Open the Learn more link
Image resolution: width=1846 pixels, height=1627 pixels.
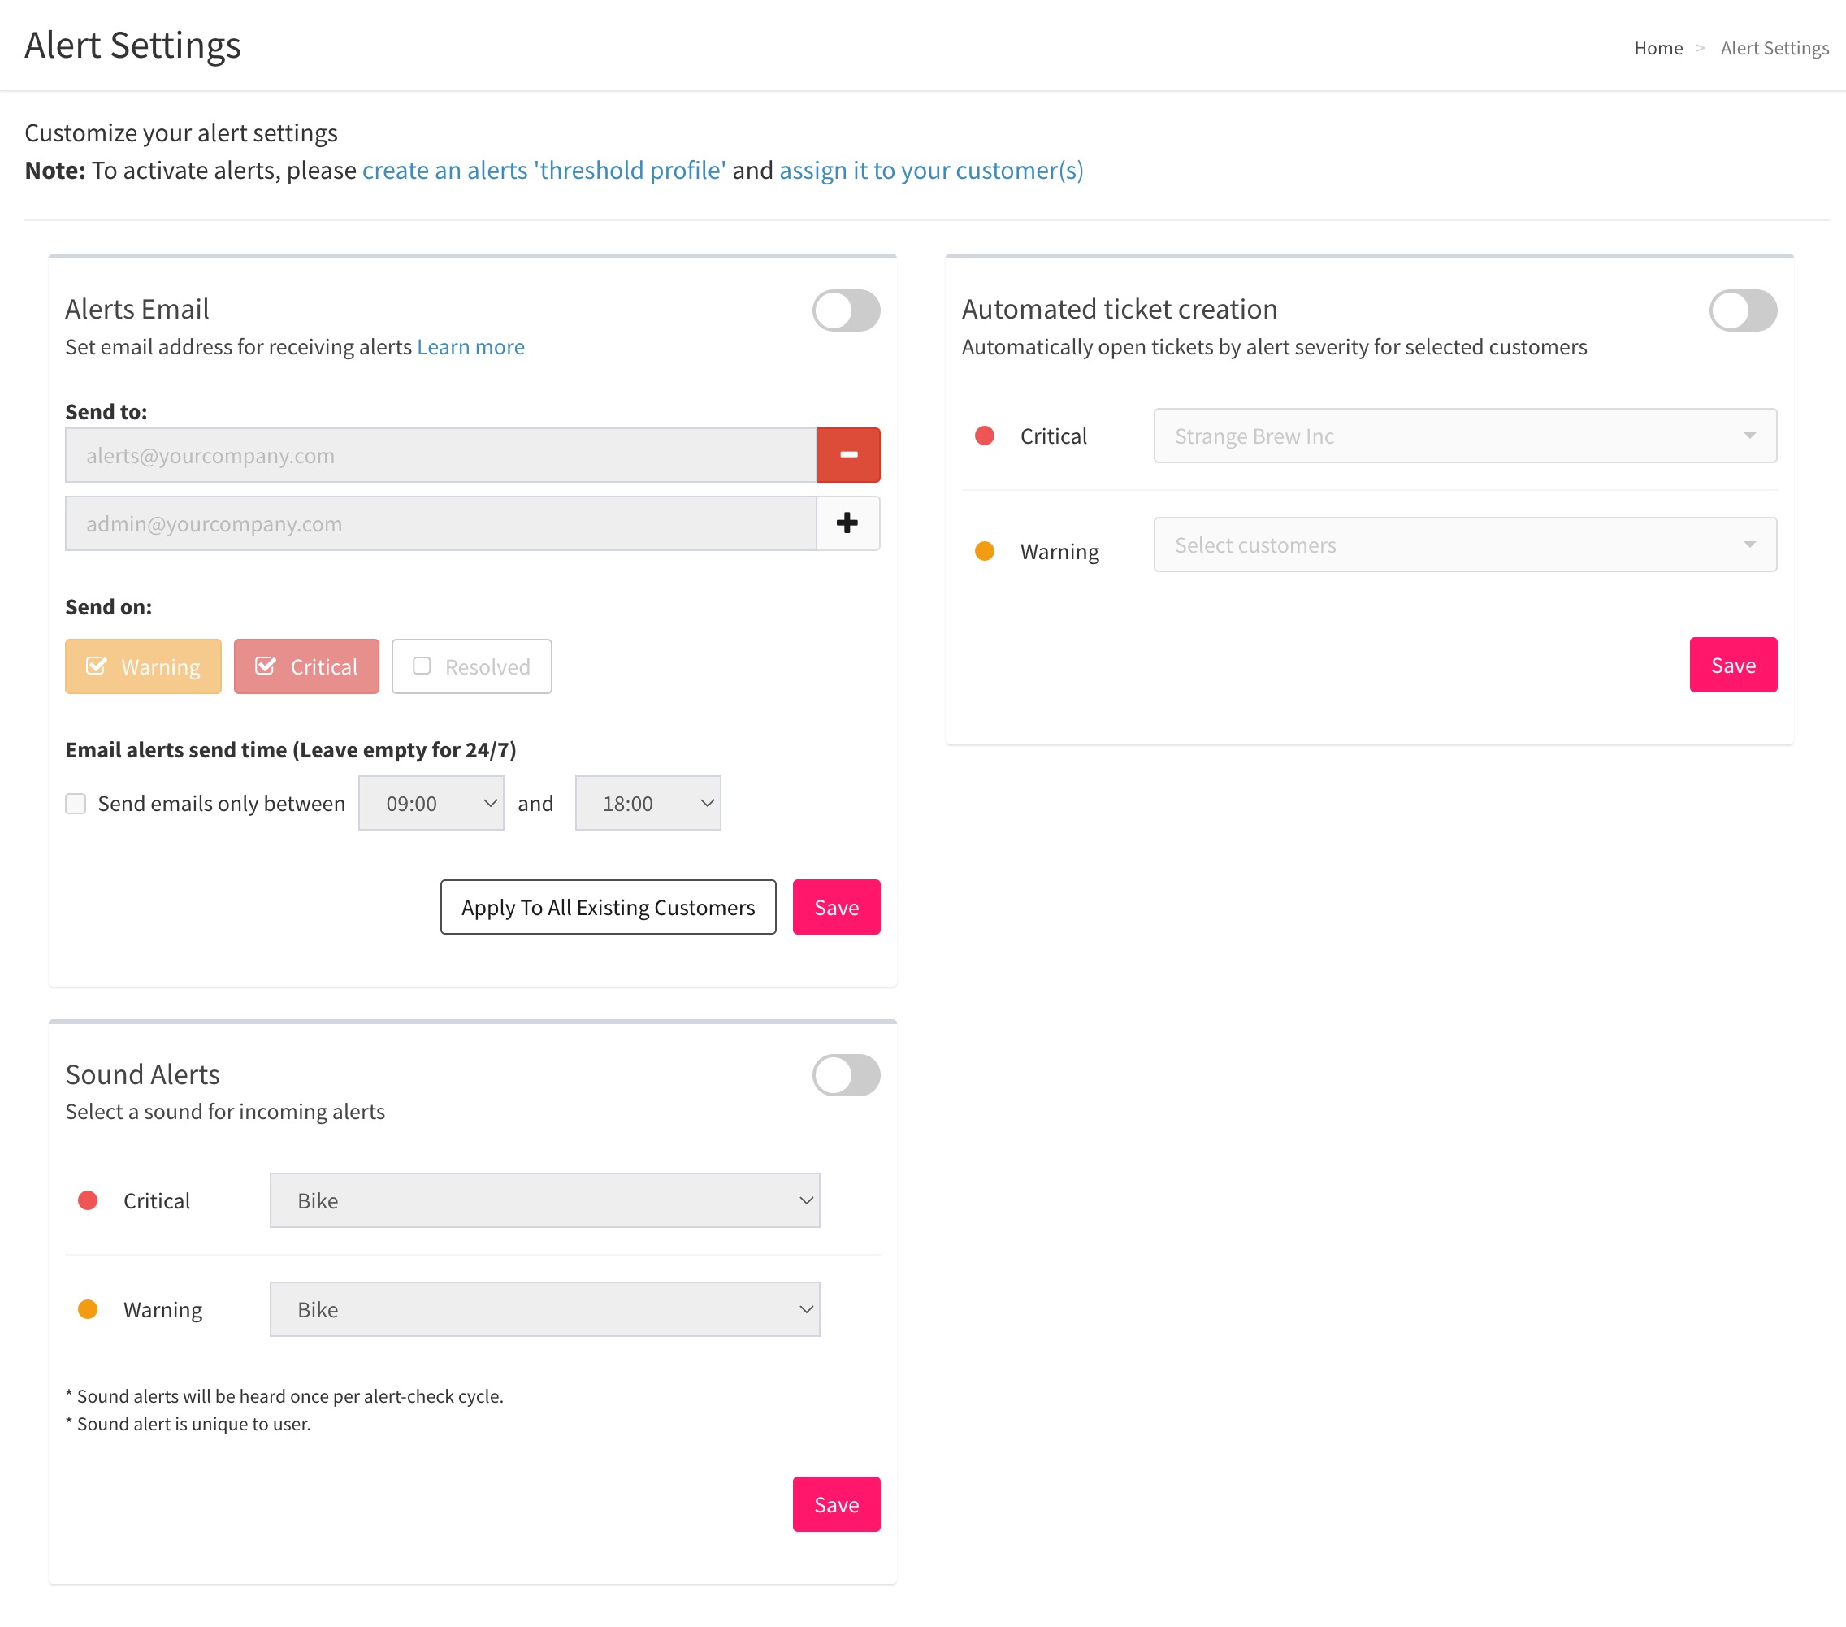pos(470,347)
